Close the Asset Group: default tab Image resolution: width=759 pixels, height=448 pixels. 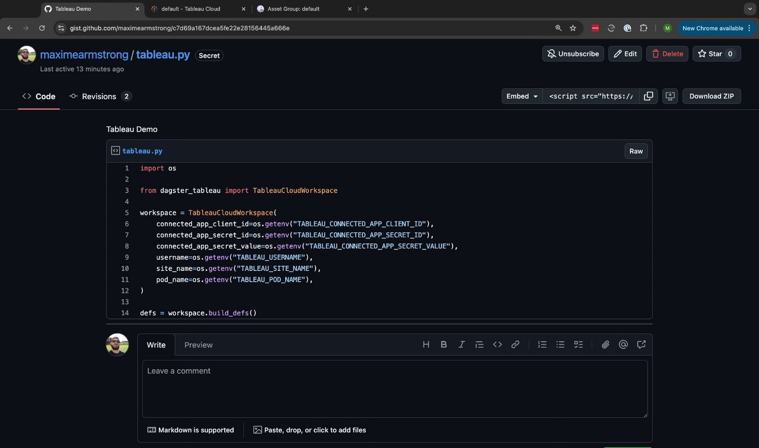(x=350, y=9)
